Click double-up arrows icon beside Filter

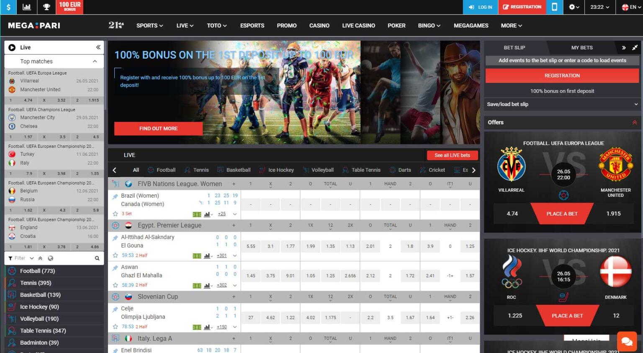[x=40, y=258]
